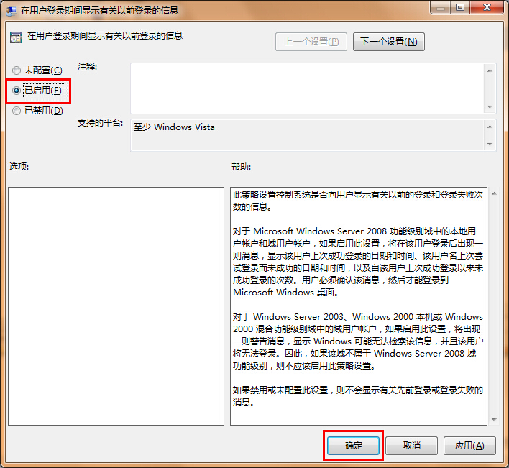Maximize the policy dialog window
Screen dimensions: 509x468
pos(460,8)
